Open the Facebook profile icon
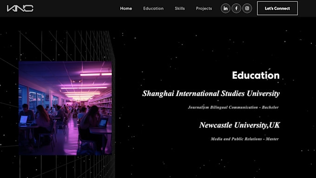 coord(236,8)
